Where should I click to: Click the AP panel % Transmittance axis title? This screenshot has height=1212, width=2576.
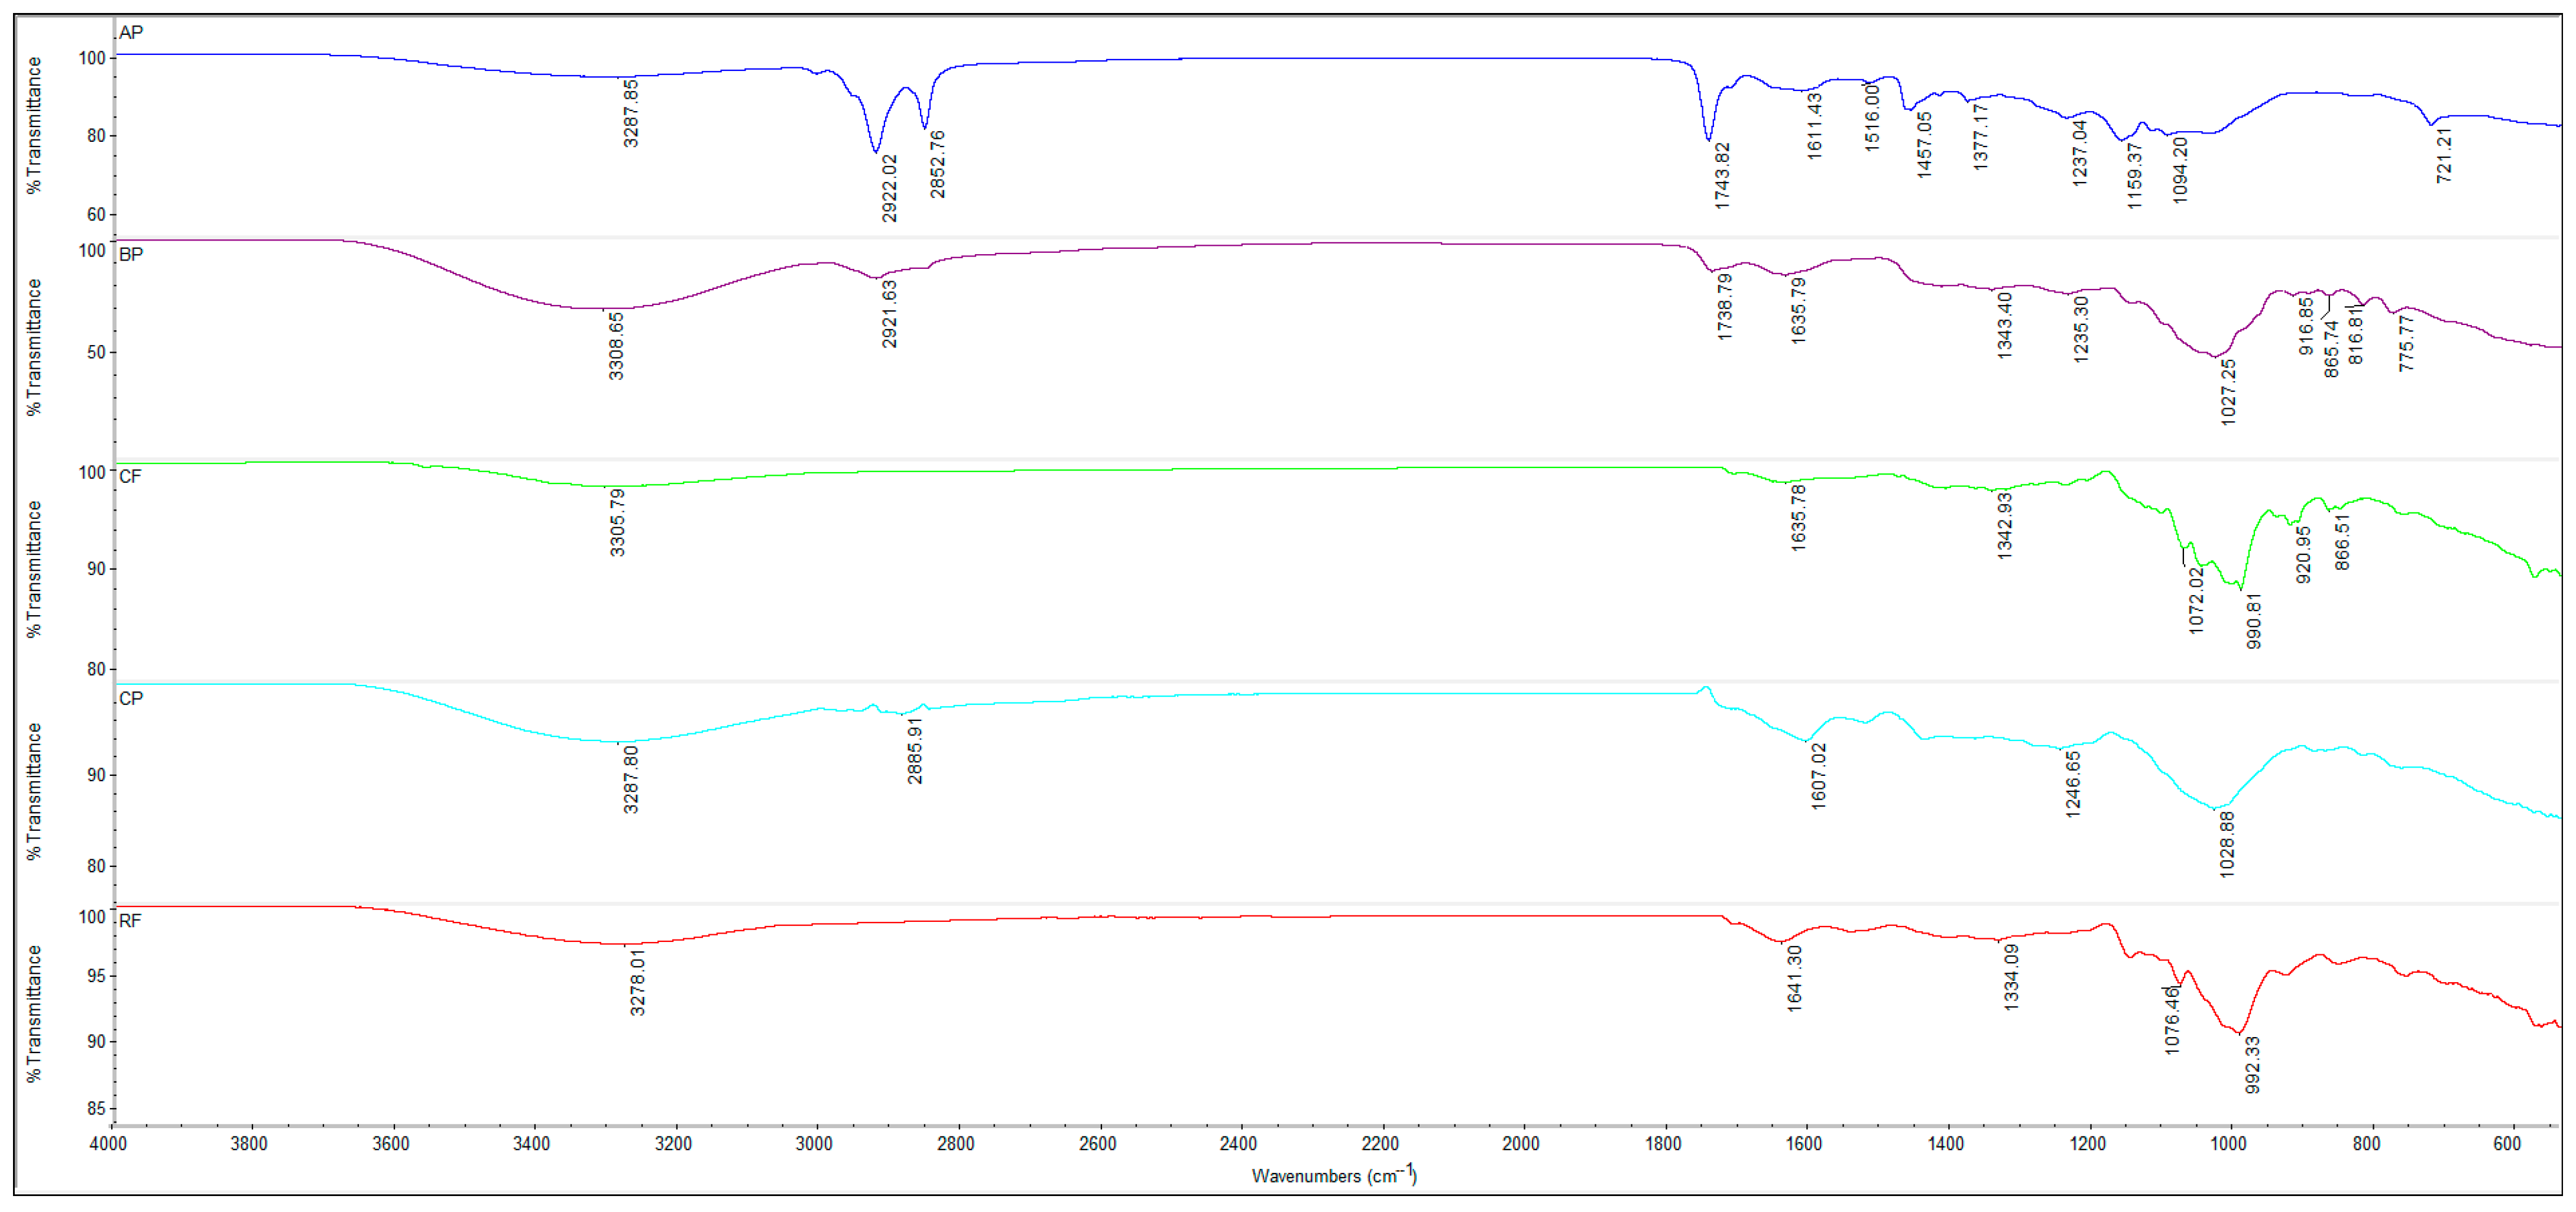[35, 125]
